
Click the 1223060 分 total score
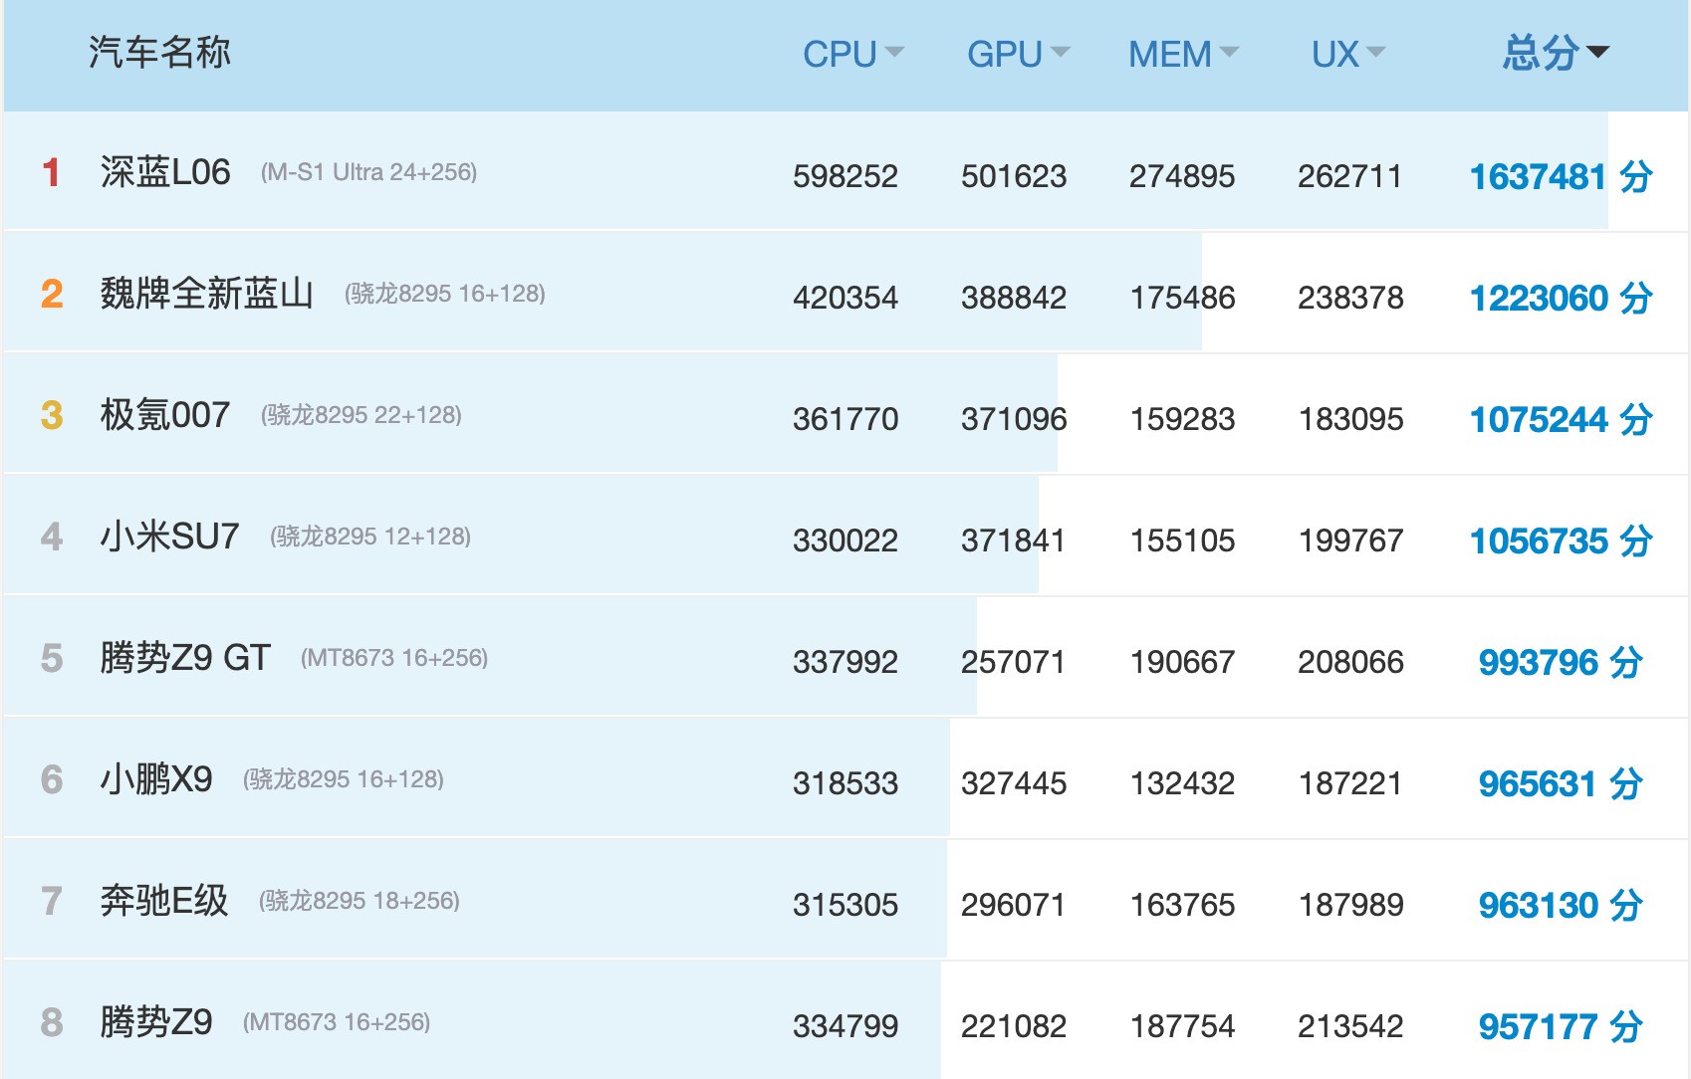coord(1561,299)
